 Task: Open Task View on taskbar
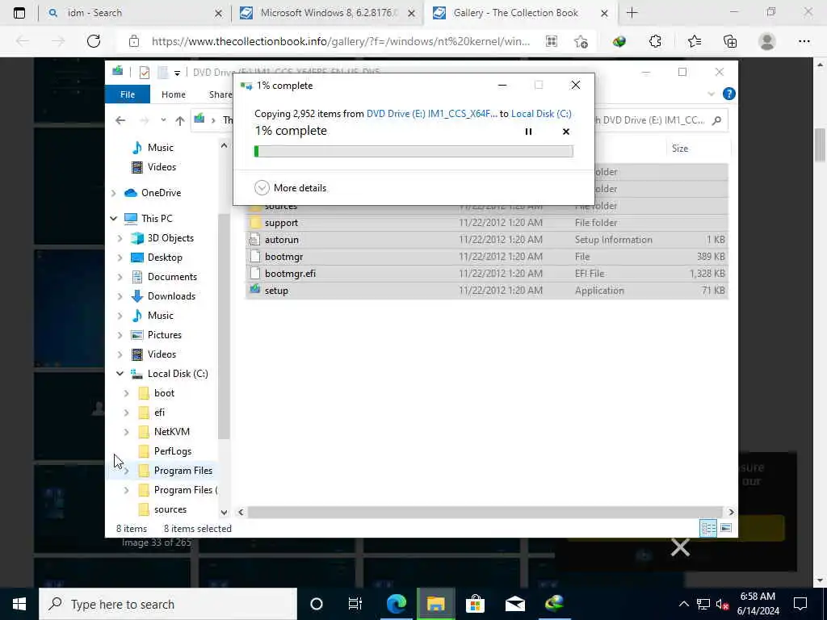tap(355, 604)
